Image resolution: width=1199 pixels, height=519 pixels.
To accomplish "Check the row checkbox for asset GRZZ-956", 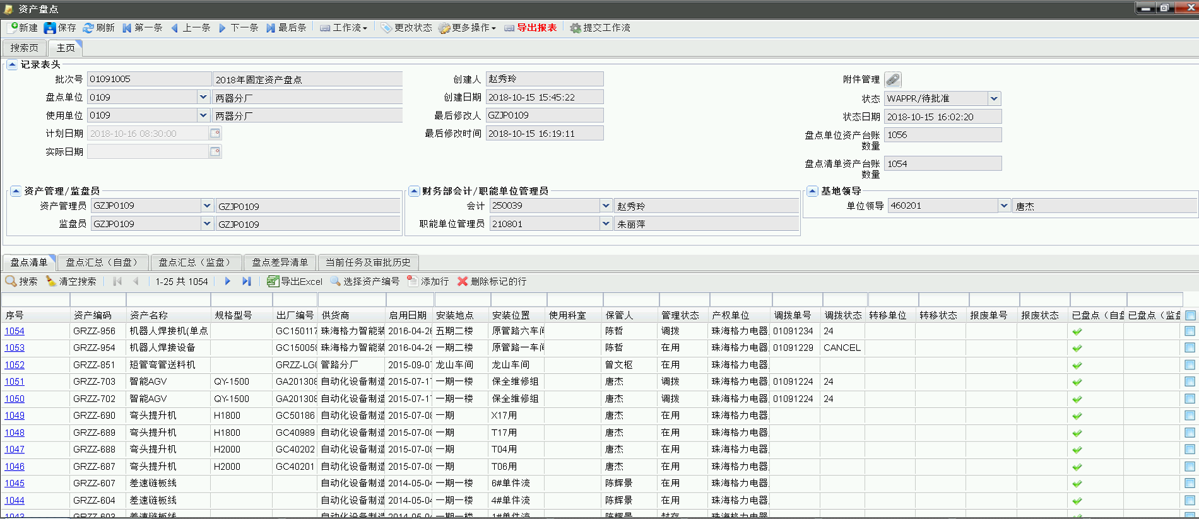I will click(1190, 331).
